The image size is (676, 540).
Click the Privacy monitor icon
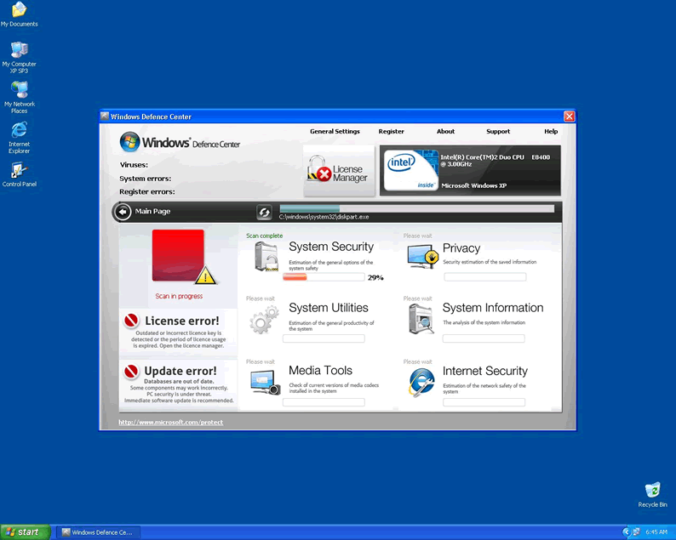[x=422, y=256]
